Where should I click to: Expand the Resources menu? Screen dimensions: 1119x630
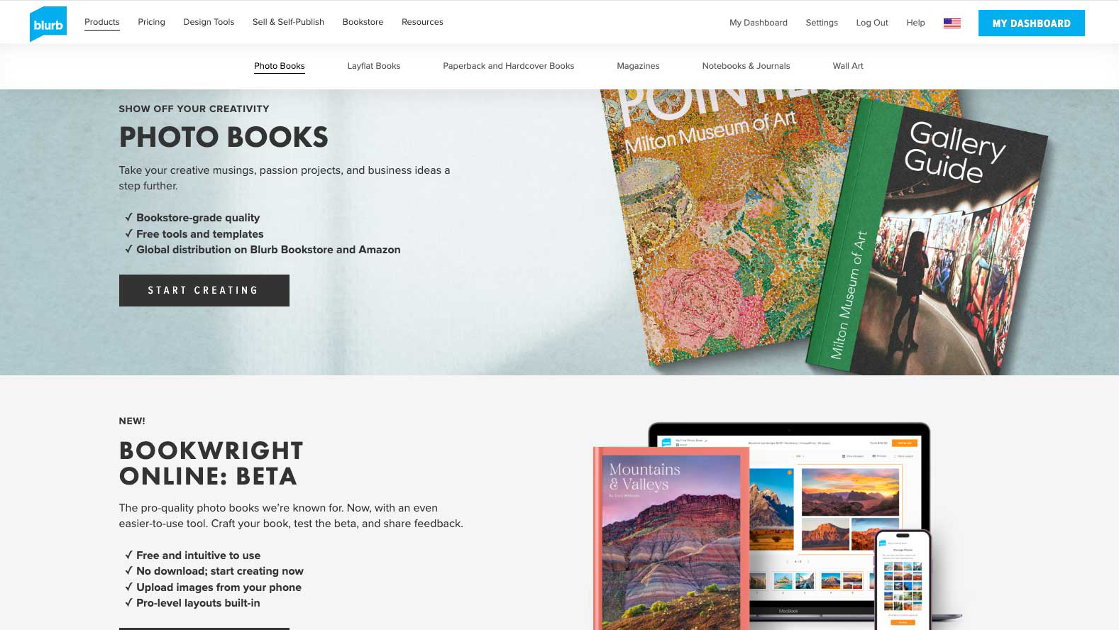tap(422, 22)
